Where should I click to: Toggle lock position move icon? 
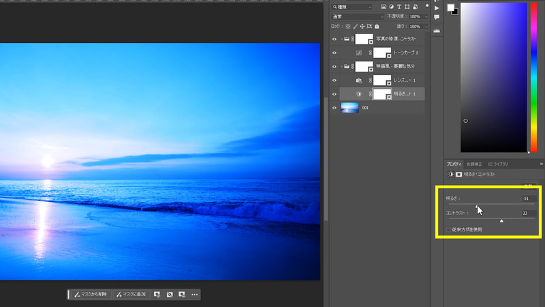[362, 27]
